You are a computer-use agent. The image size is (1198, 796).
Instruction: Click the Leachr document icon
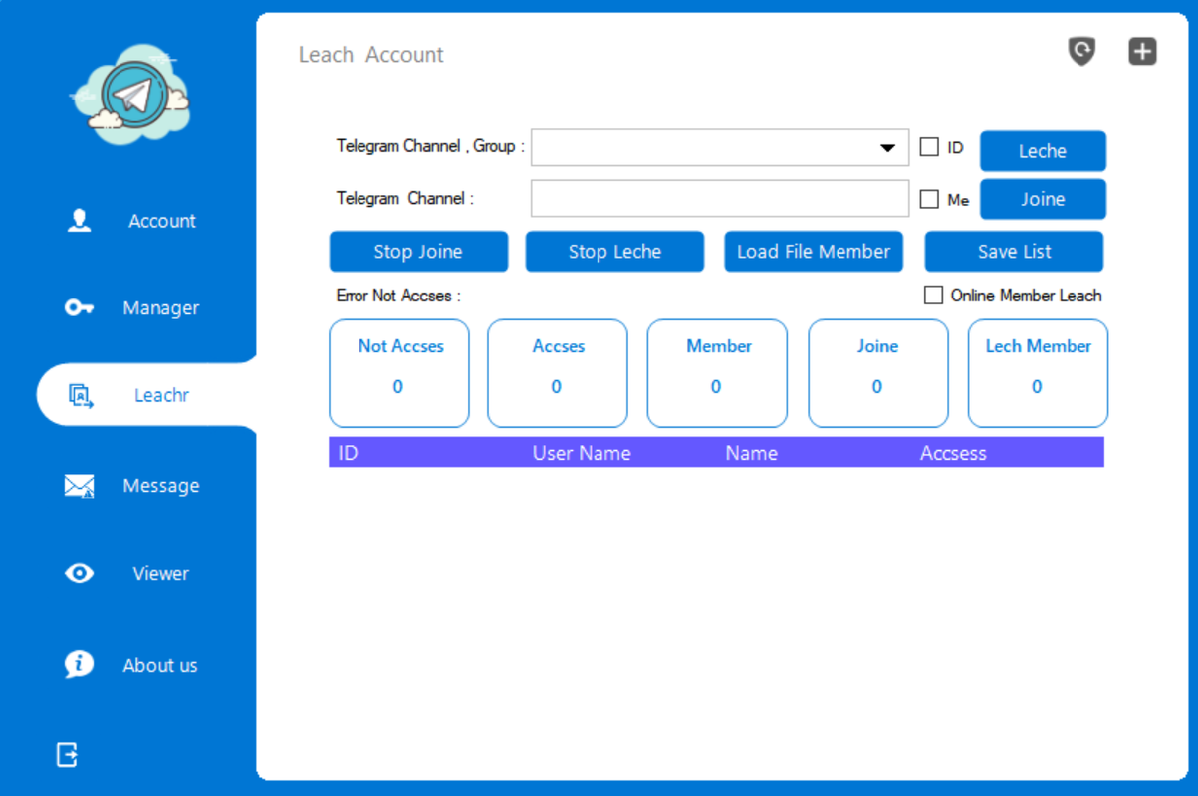pos(81,396)
